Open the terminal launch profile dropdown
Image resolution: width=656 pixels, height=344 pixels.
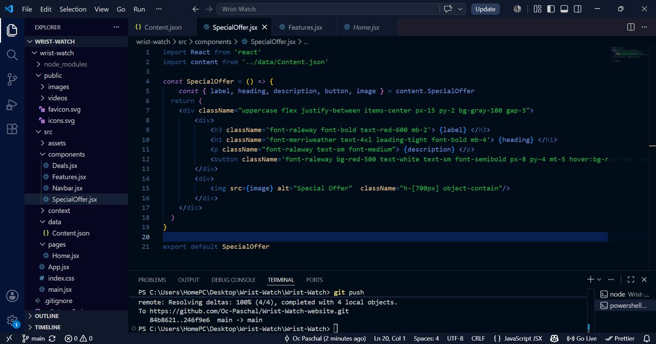[x=600, y=280]
